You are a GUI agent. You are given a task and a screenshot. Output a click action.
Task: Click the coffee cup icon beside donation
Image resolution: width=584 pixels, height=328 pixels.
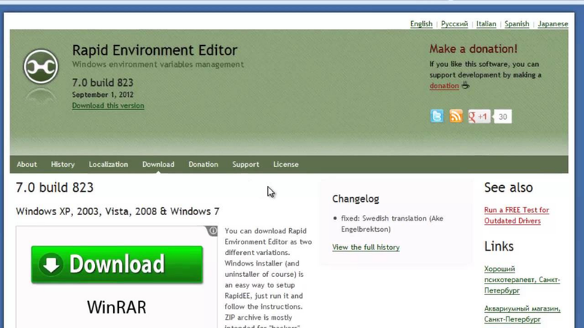coord(466,85)
